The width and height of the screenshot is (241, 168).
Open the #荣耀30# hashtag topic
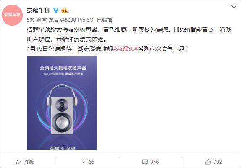pyautogui.click(x=125, y=49)
